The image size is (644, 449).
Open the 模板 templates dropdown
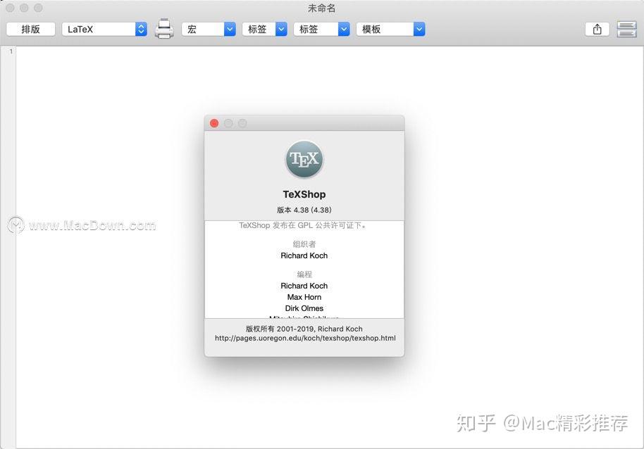click(390, 29)
